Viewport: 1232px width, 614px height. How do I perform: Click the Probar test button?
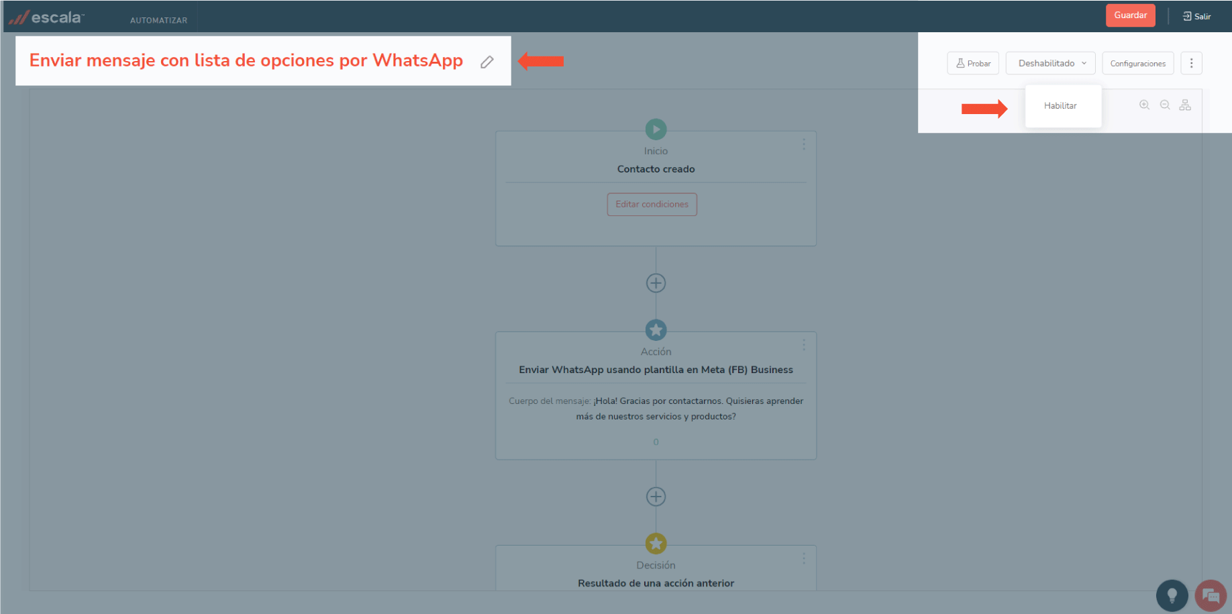(973, 63)
